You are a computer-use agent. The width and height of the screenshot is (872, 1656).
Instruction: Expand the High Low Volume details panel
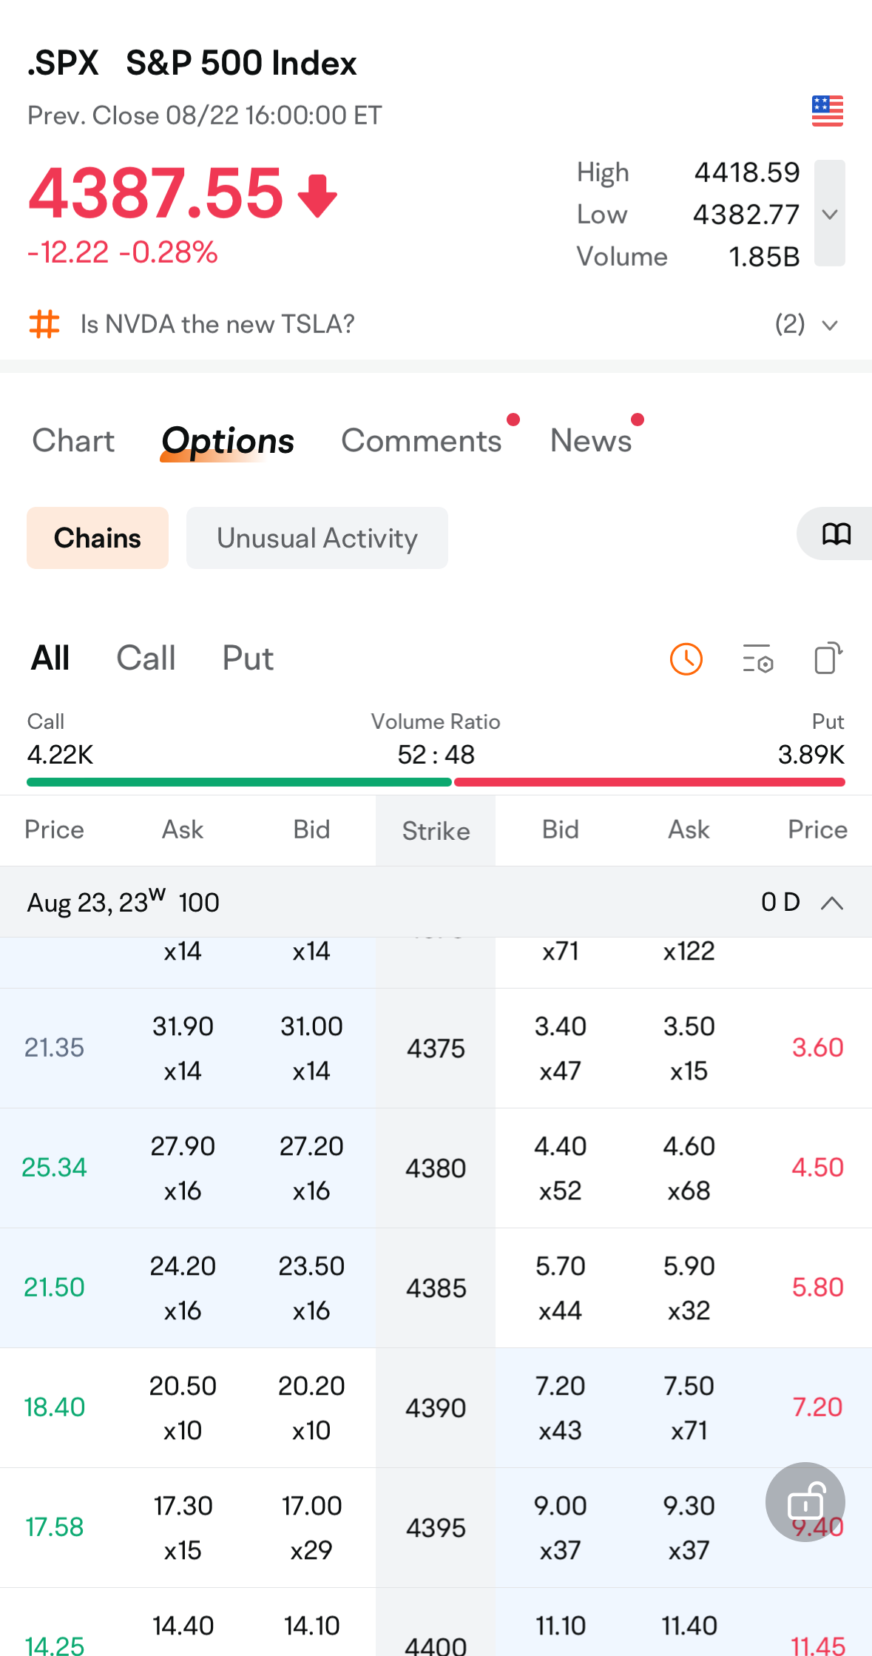pos(829,214)
